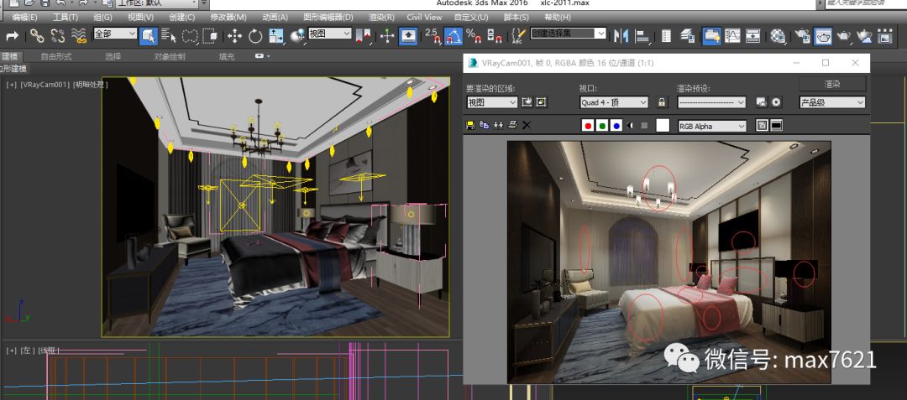The image size is (907, 400).
Task: Toggle the blue channel display
Action: point(616,126)
